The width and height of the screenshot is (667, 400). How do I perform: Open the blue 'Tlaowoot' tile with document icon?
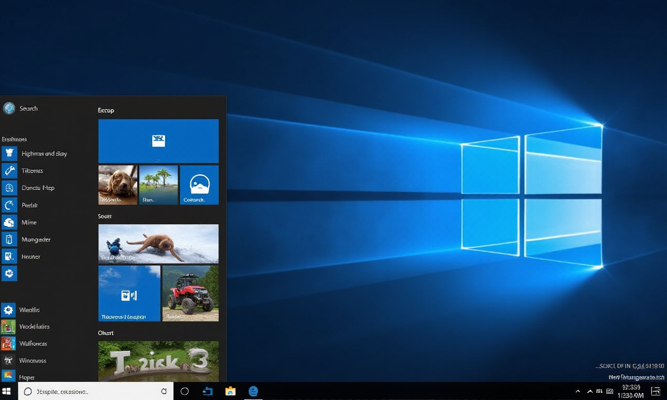[x=129, y=293]
